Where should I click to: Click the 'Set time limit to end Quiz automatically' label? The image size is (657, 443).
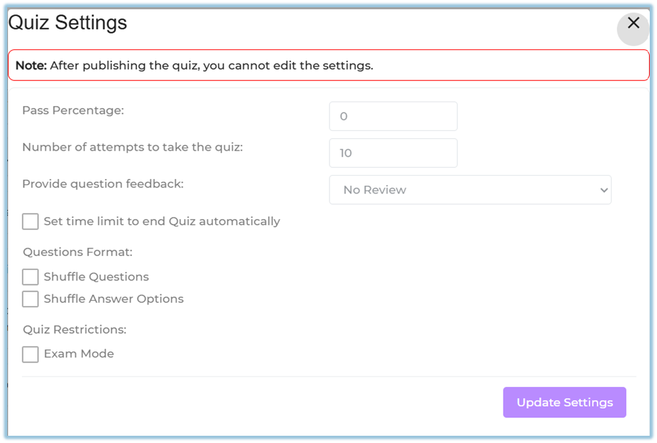[x=161, y=221]
